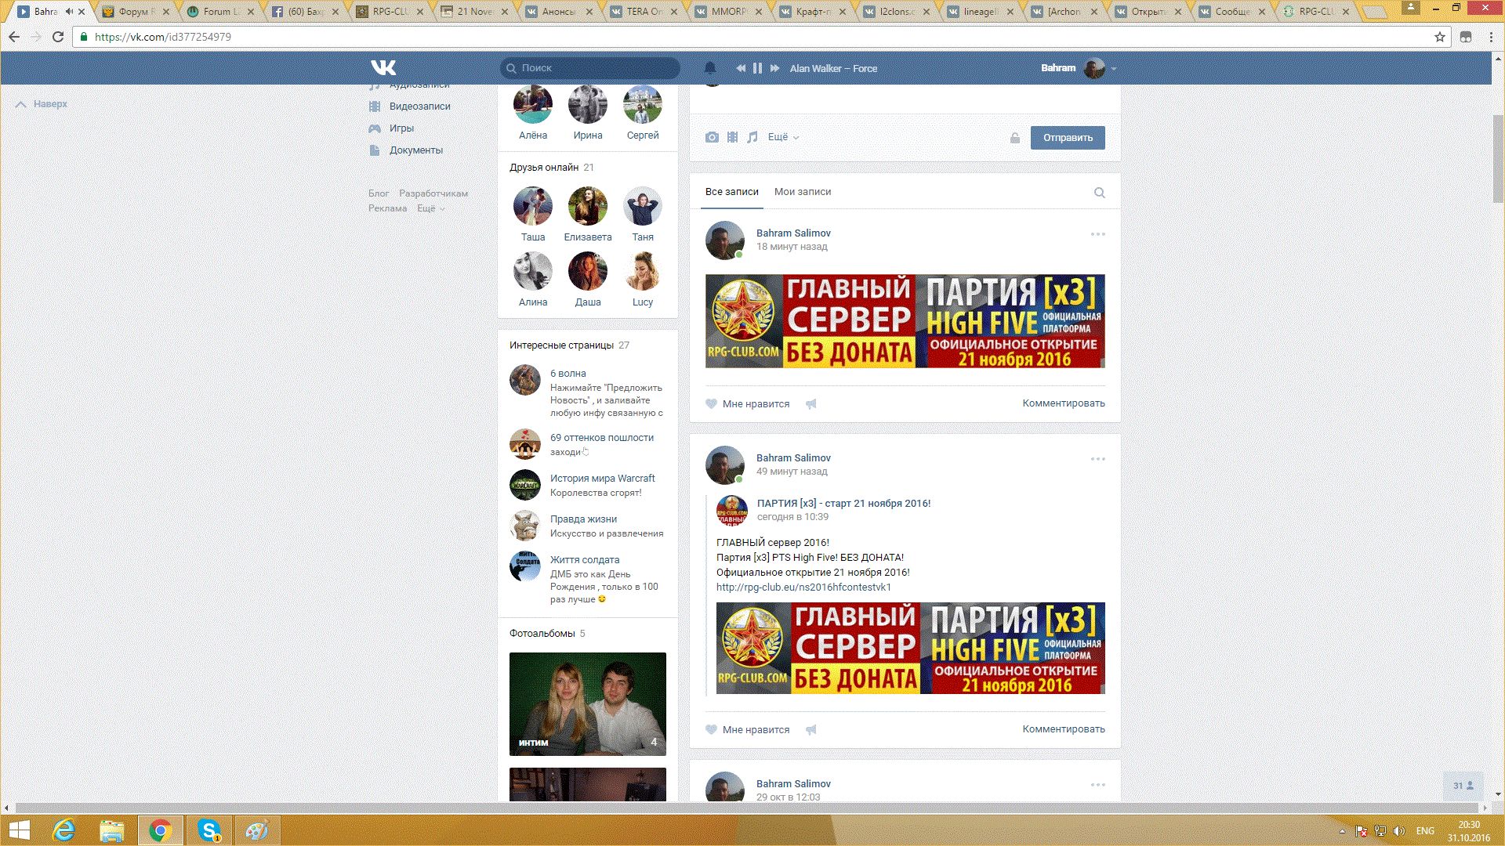The image size is (1505, 846).
Task: Toggle friends-only lock on new post
Action: (x=1014, y=138)
